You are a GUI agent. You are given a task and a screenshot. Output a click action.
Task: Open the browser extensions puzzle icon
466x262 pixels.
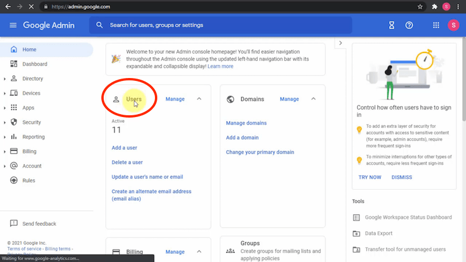point(435,6)
